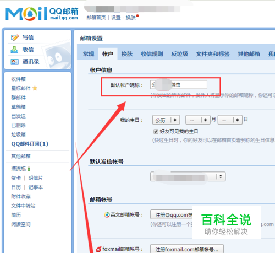
Task: Switch to the 收信规则 settings tab
Action: tap(152, 54)
